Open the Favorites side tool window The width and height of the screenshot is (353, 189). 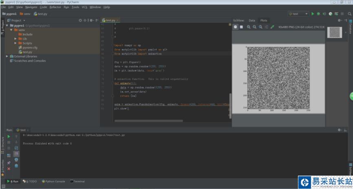2,168
